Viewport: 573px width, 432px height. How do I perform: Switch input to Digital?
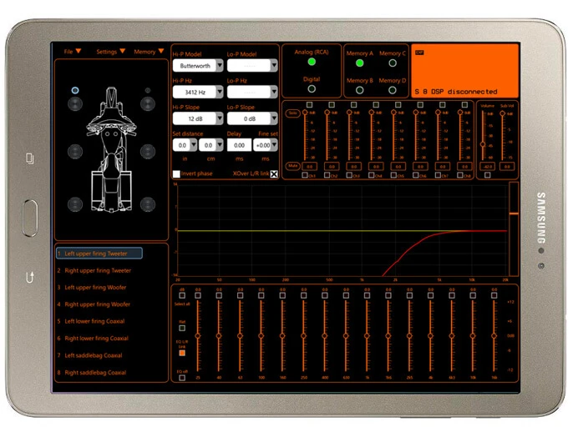coord(311,88)
